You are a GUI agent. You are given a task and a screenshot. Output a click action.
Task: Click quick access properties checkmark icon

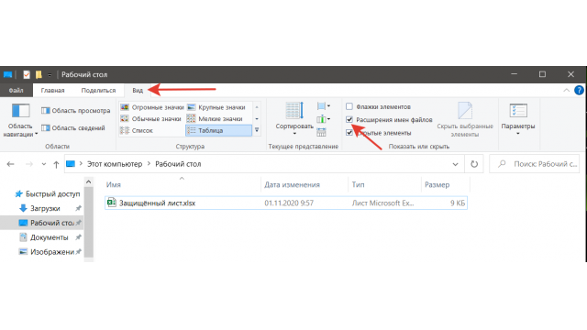pos(27,74)
